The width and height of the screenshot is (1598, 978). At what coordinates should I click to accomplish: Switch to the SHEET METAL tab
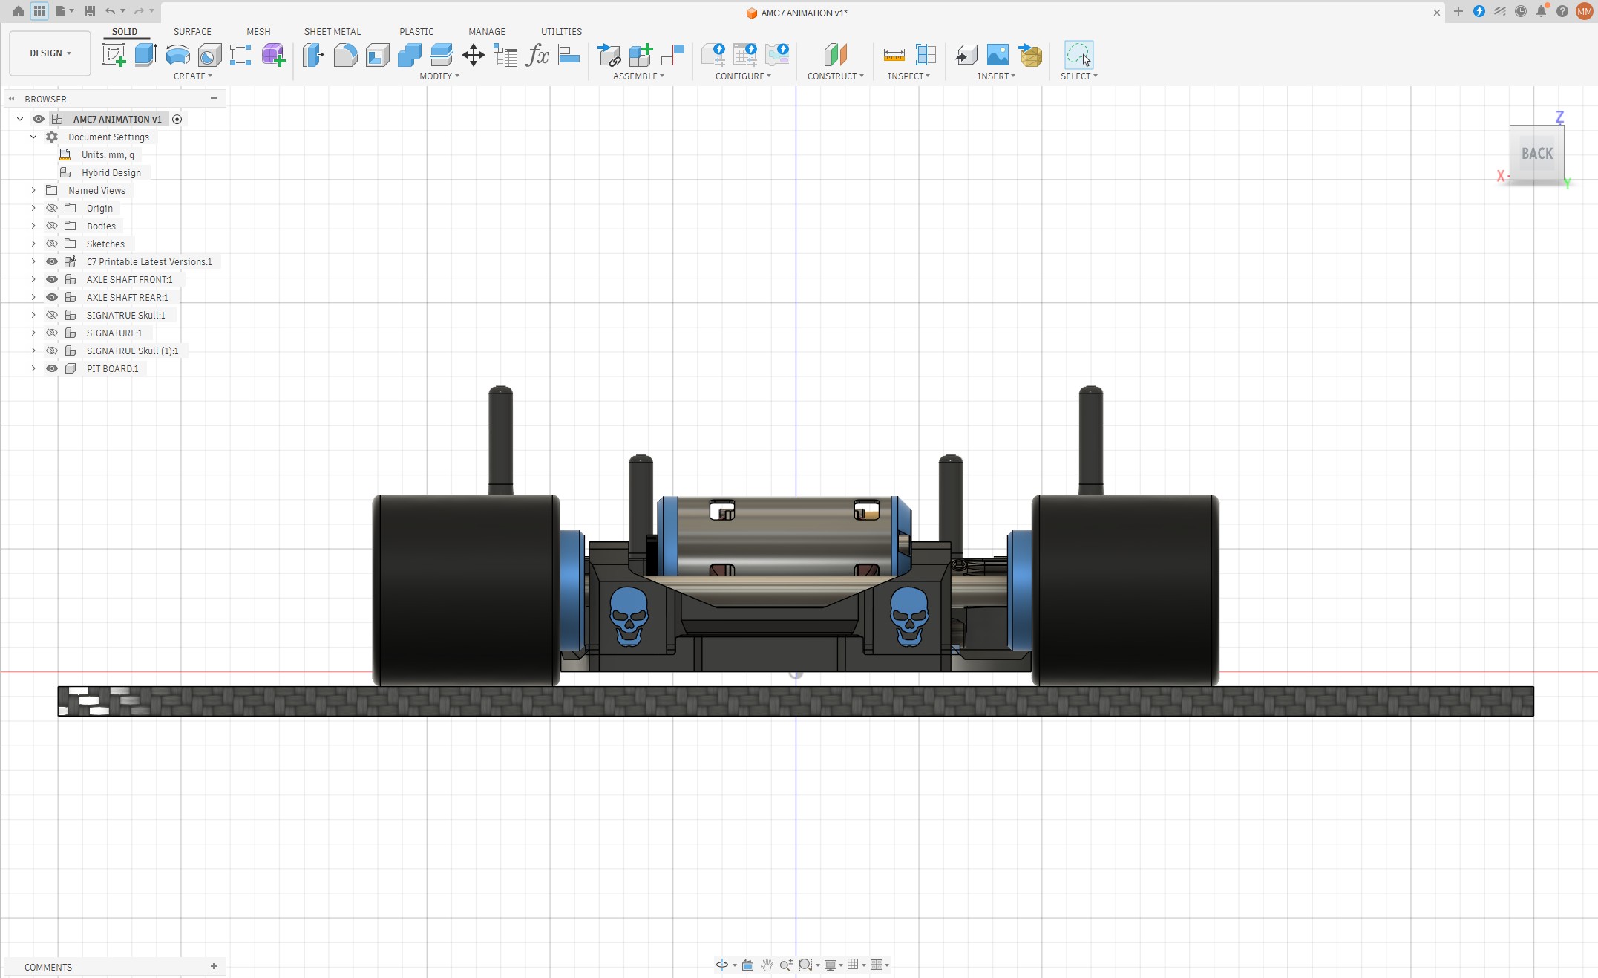pos(332,31)
